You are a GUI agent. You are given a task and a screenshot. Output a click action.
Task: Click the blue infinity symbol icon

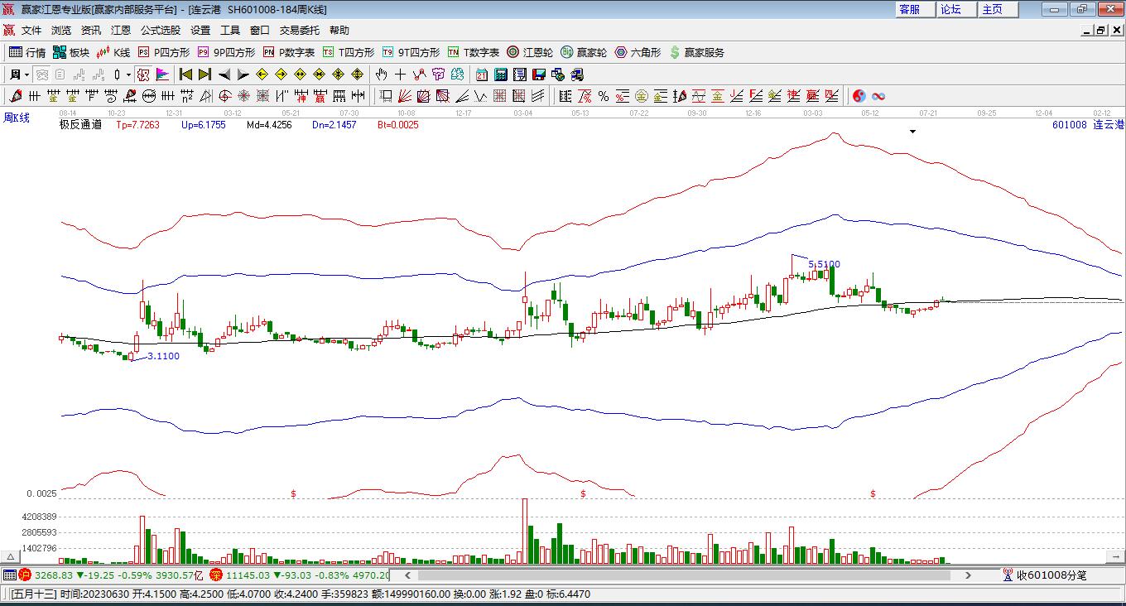tap(878, 96)
